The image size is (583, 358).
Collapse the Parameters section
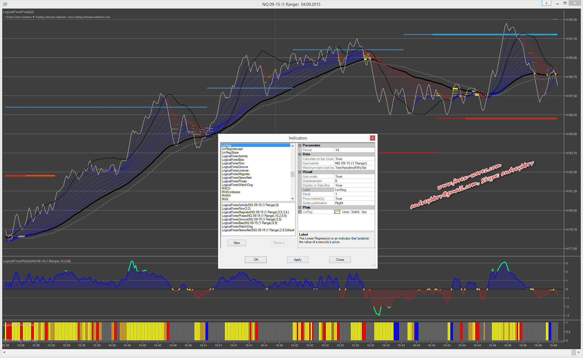pyautogui.click(x=300, y=145)
